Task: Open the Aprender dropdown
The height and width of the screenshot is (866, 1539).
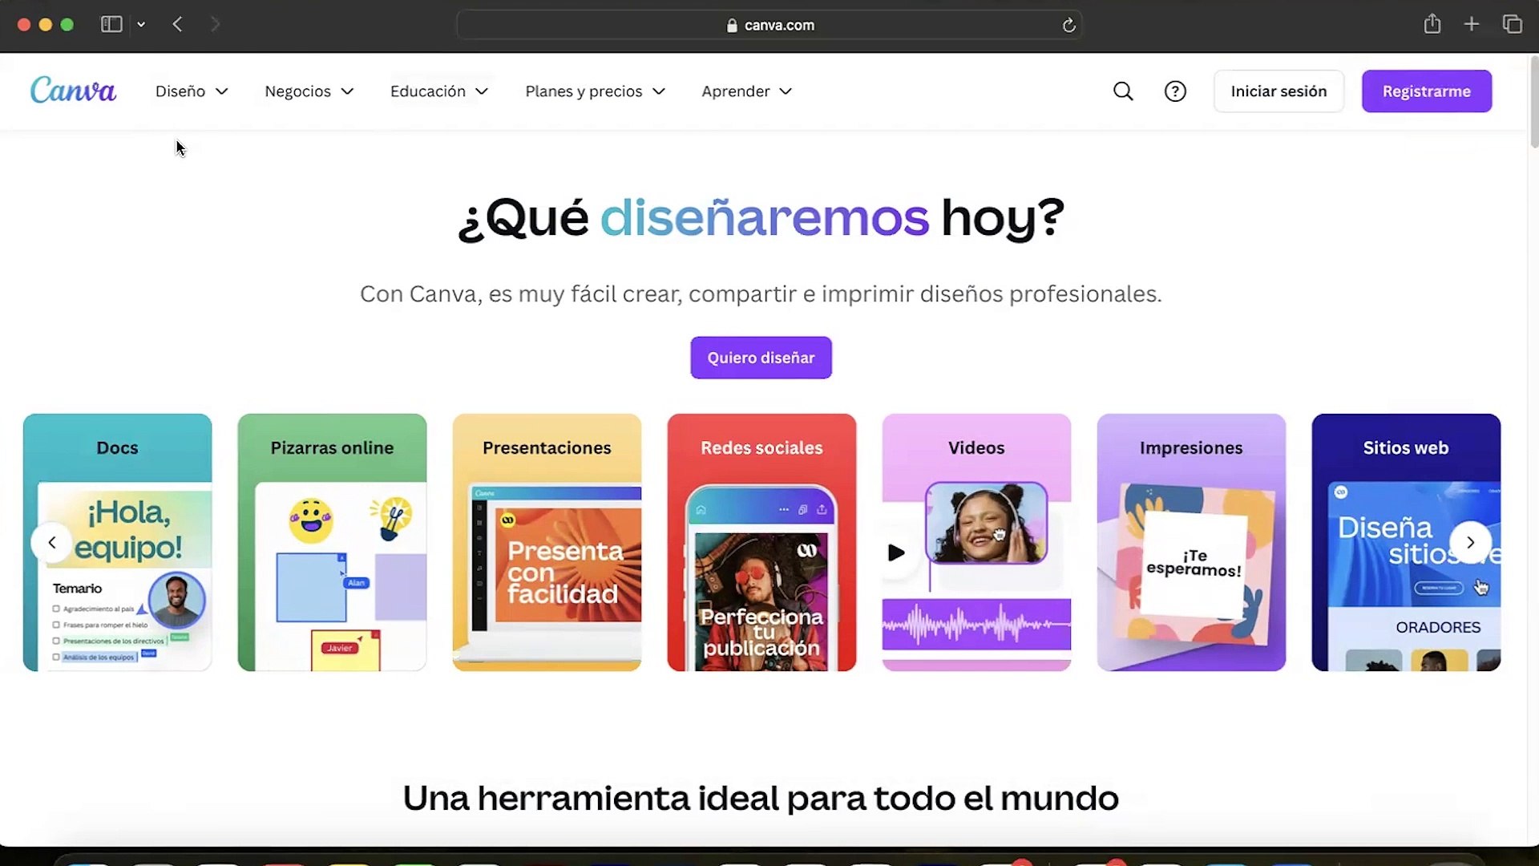Action: 745,91
